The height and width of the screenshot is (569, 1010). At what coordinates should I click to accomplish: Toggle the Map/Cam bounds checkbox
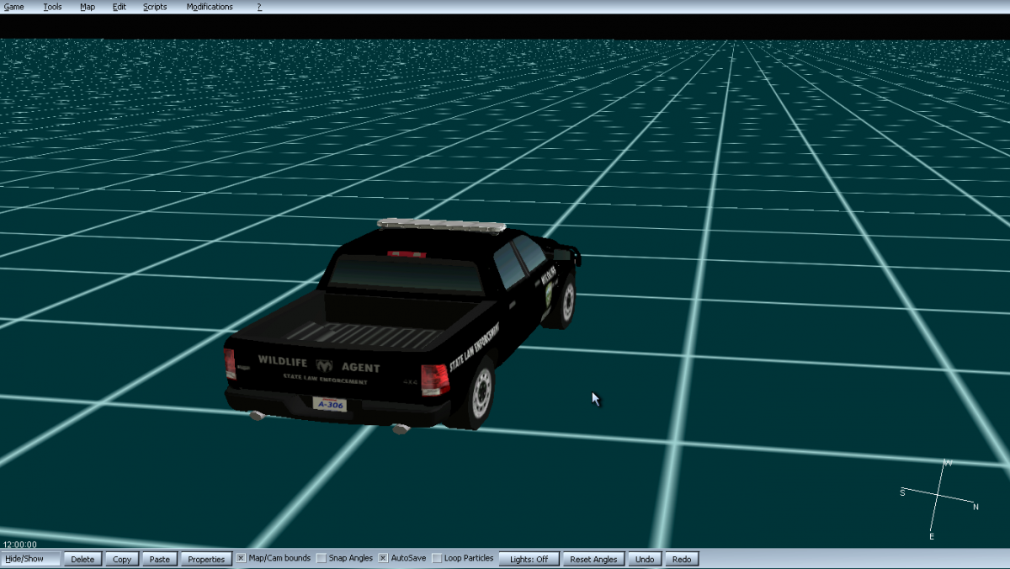(241, 558)
